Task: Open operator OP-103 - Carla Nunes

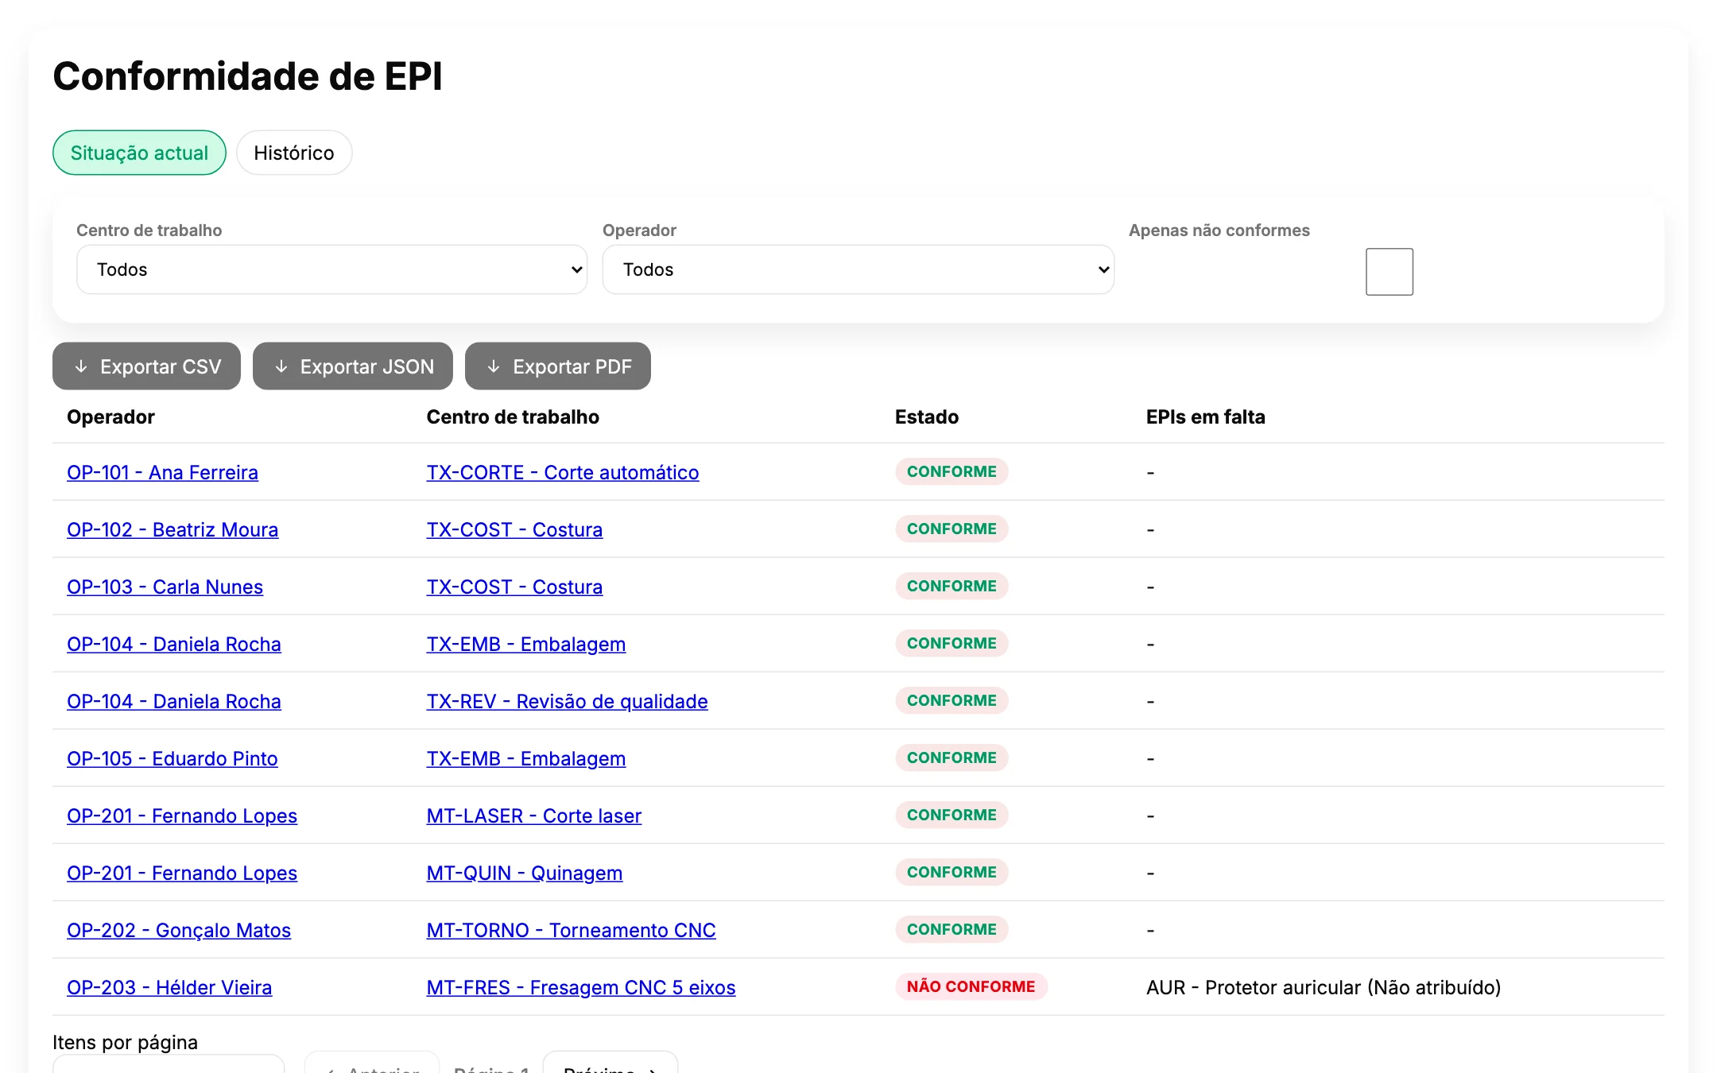Action: (x=165, y=587)
